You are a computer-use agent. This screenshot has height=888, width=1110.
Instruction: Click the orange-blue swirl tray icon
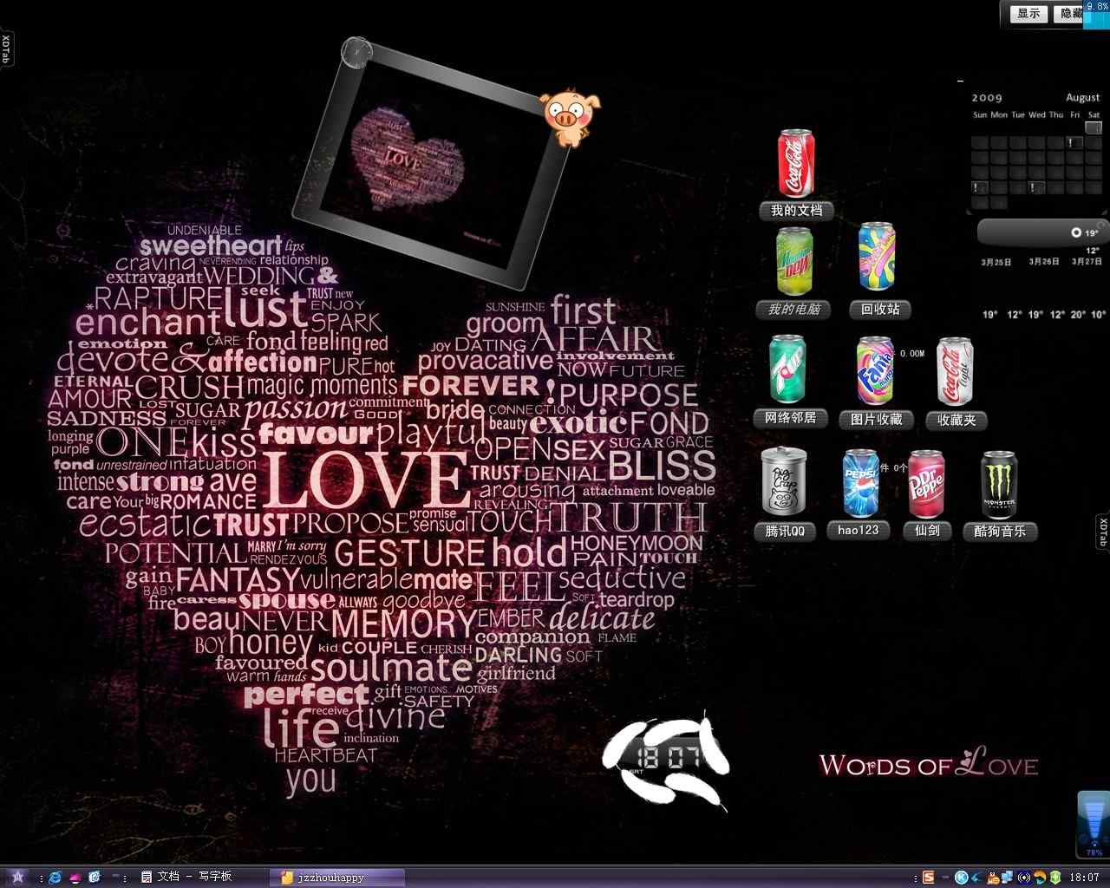coord(1040,878)
